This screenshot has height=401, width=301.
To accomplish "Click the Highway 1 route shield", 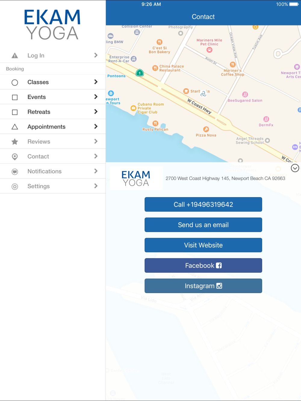I will tap(140, 73).
